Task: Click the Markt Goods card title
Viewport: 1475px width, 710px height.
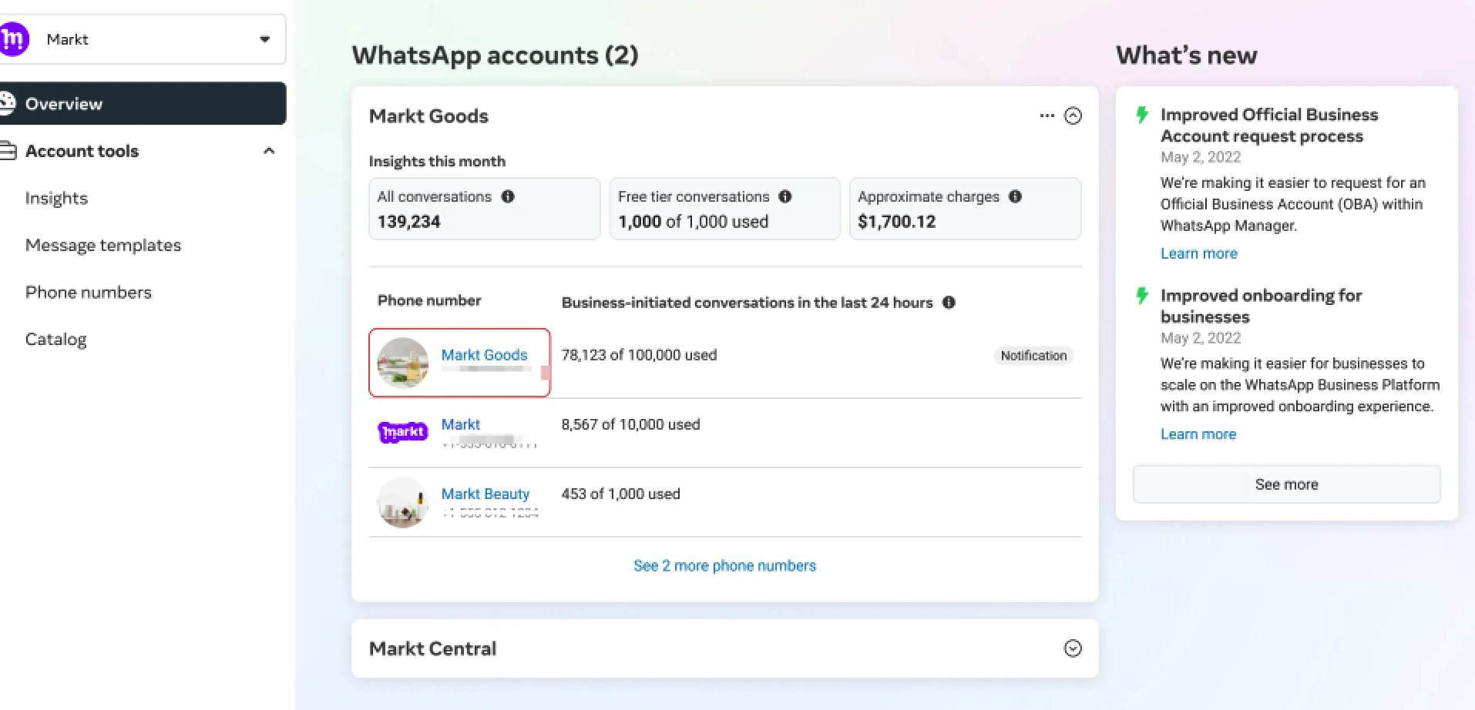Action: pyautogui.click(x=428, y=116)
